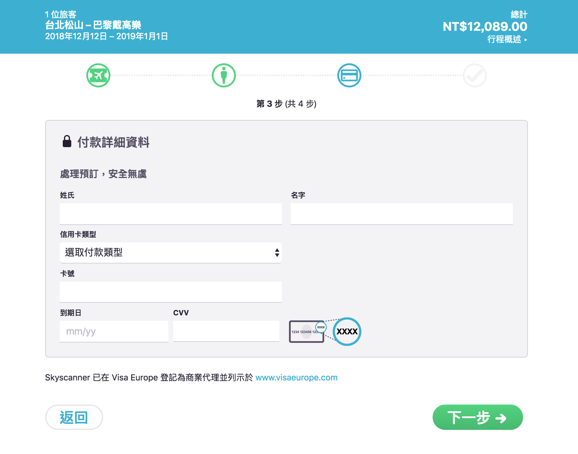Click the 到期日 mm/yy expiry field
The height and width of the screenshot is (454, 578).
coord(114,331)
